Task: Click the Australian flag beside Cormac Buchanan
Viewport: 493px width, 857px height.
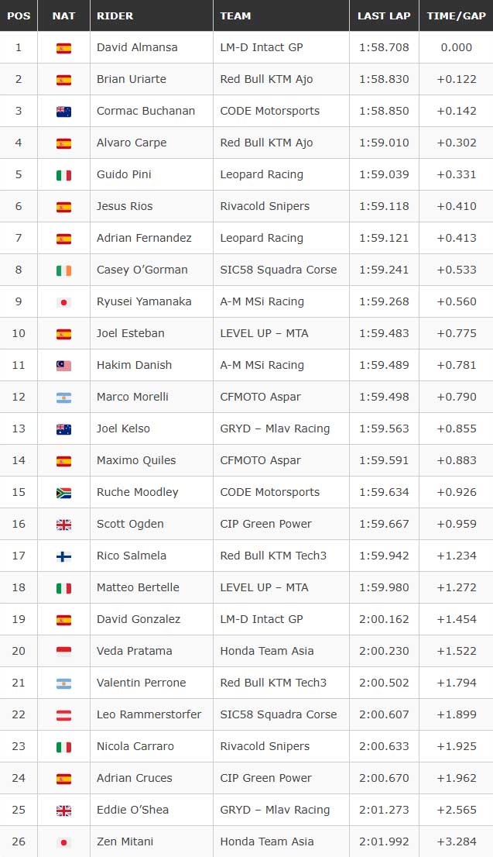Action: 63,112
